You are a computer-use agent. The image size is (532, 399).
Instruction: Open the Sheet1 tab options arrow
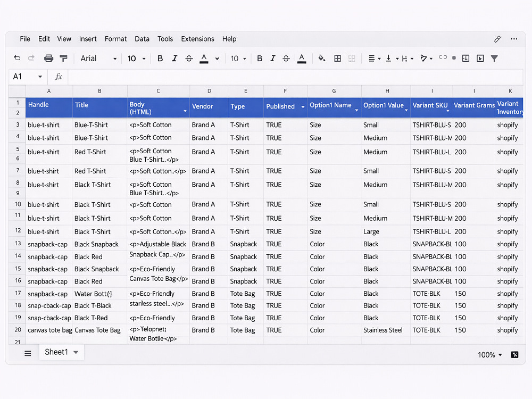[x=76, y=352]
